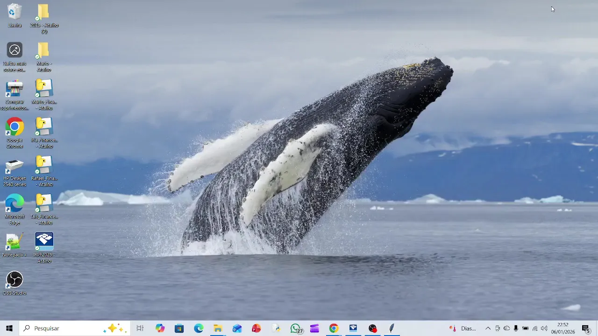Viewport: 598px width, 336px height.
Task: Open File Explorer from the taskbar
Action: 218,329
